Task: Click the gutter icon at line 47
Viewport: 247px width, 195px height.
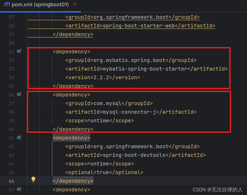Action: tap(19, 190)
